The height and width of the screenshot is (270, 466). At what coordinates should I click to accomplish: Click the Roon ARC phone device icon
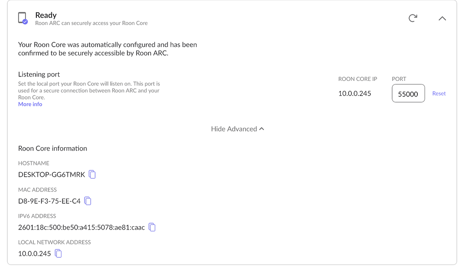pyautogui.click(x=22, y=17)
